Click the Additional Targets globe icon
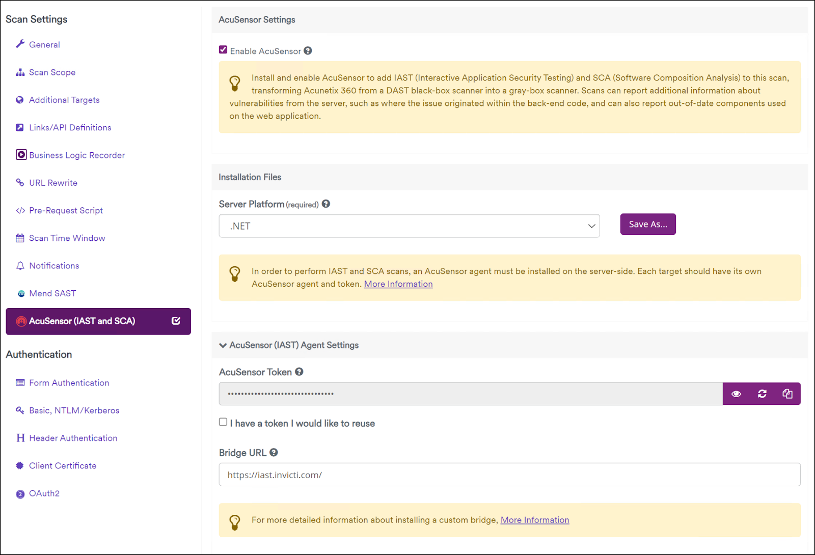Viewport: 815px width, 555px height. [20, 100]
